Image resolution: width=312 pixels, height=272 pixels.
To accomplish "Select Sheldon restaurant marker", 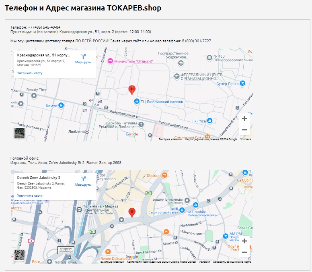I will tap(164, 175).
